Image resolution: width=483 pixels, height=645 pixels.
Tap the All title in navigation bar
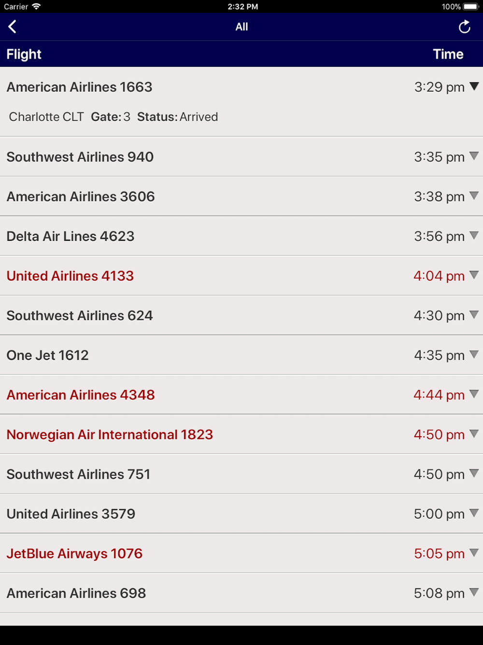point(241,27)
